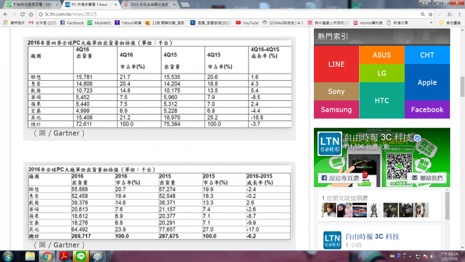
Task: Open the Mobile01 bookmark
Action: 99,23
